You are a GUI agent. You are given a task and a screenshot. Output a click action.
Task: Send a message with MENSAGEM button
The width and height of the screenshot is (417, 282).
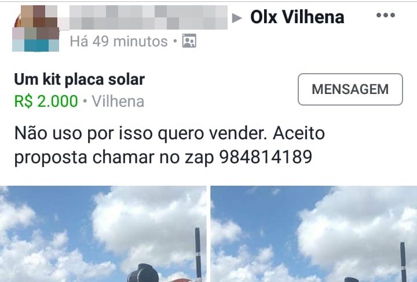350,89
